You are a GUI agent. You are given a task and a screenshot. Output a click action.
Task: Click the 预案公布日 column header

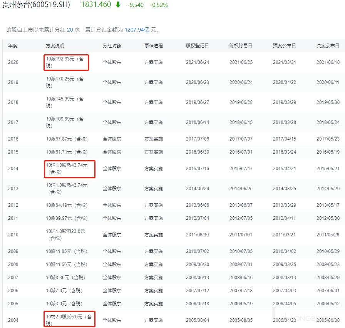click(x=284, y=46)
